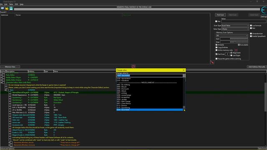Viewport: 267px width, 150px height.
Task: Expand the Party Editor entry
Action: coord(1,75)
